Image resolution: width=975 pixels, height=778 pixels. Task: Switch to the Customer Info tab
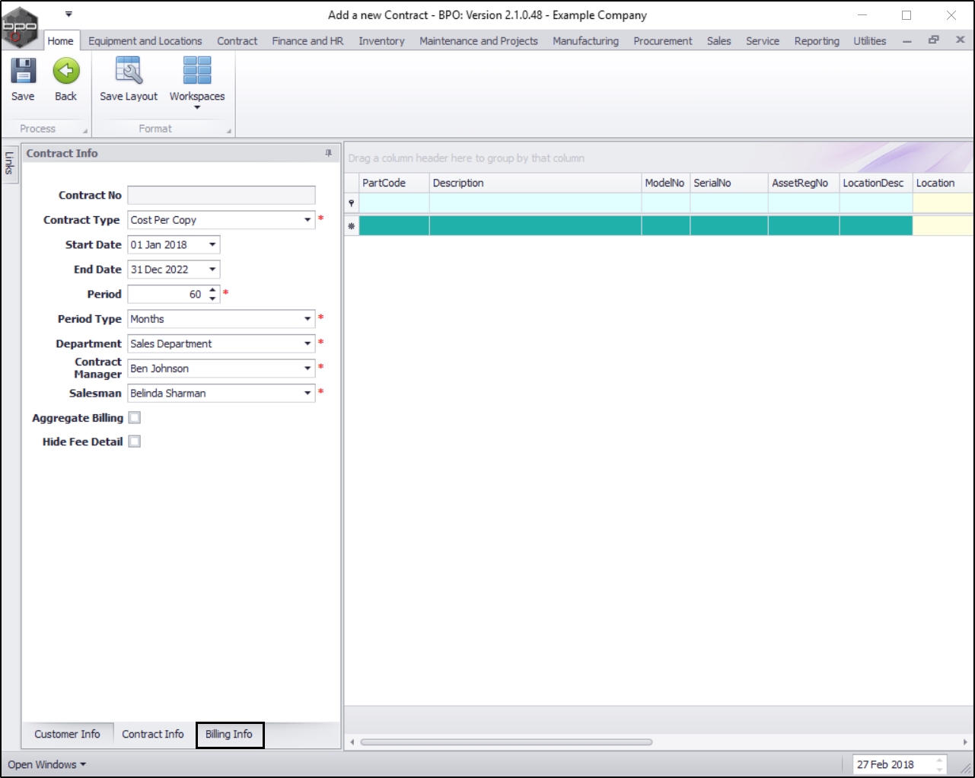67,734
